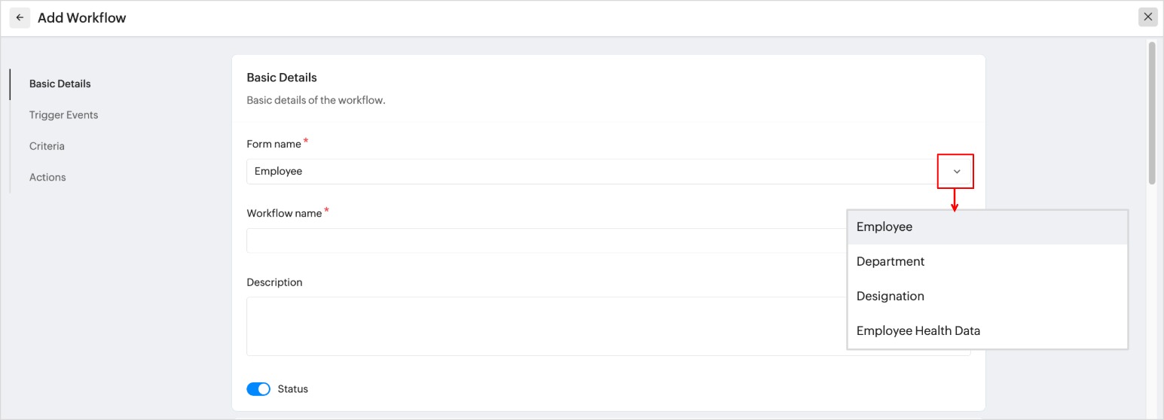Go to Trigger Events in sidebar
The image size is (1164, 420).
pos(63,115)
